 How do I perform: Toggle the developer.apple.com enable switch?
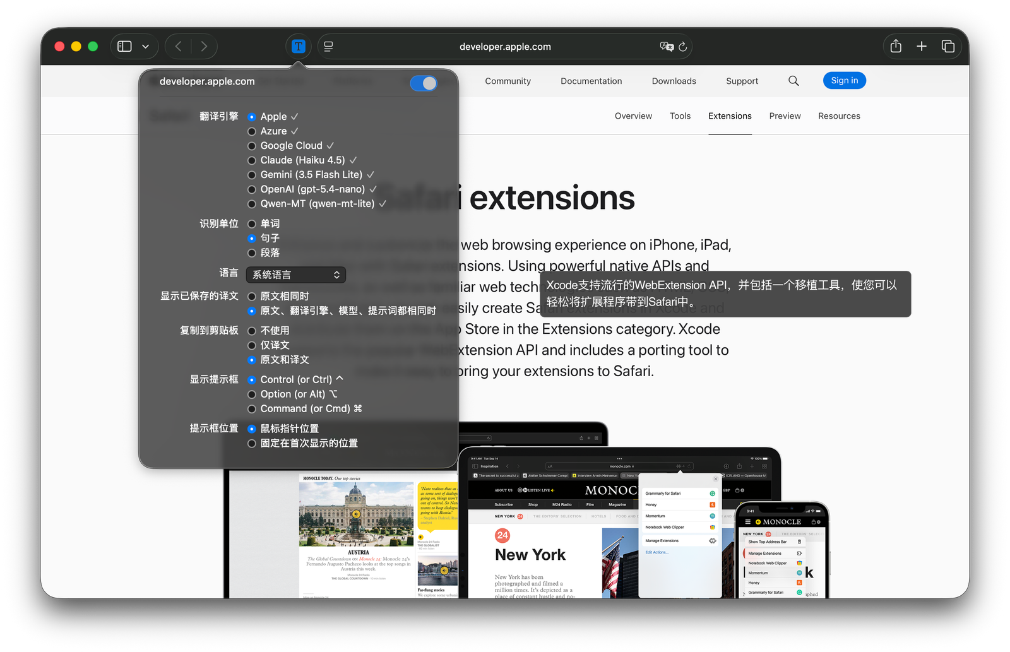pyautogui.click(x=424, y=83)
